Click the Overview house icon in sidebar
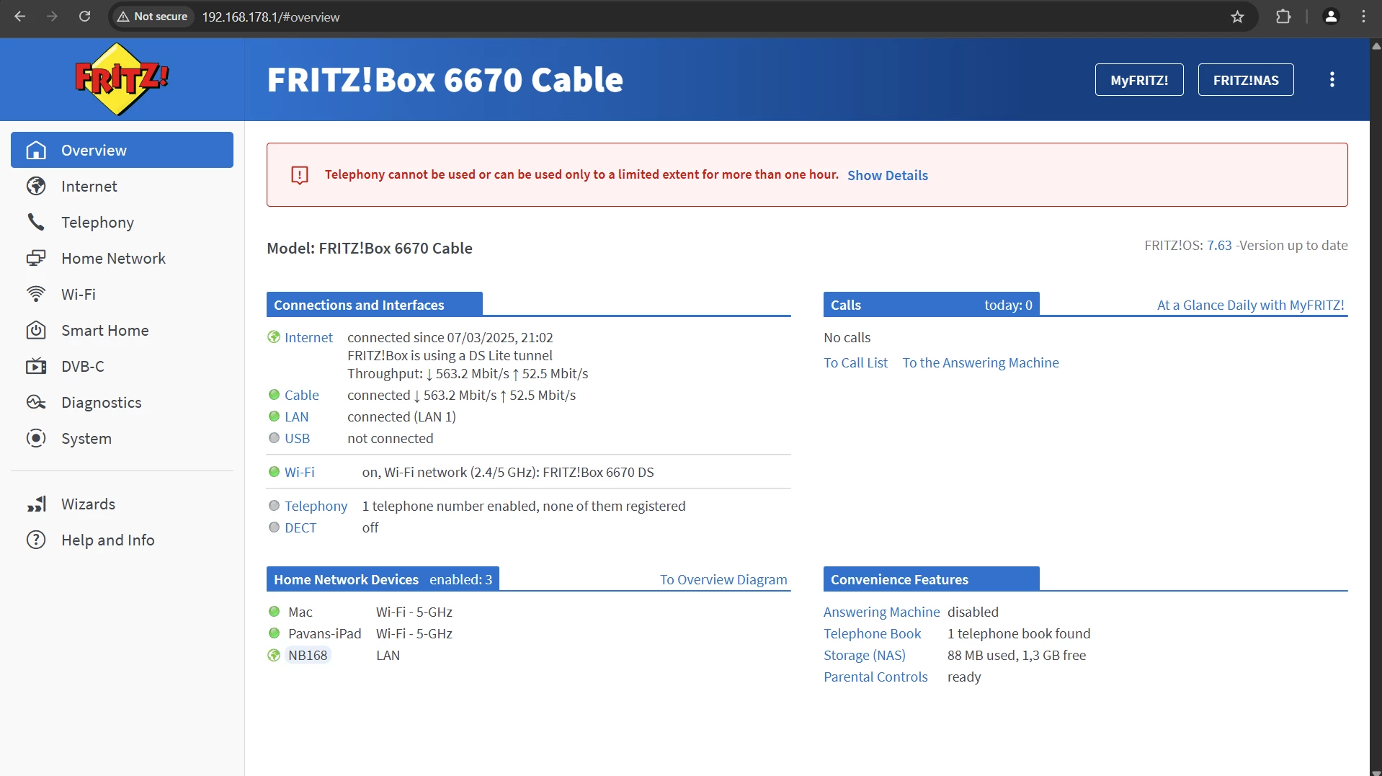The width and height of the screenshot is (1382, 776). tap(36, 150)
